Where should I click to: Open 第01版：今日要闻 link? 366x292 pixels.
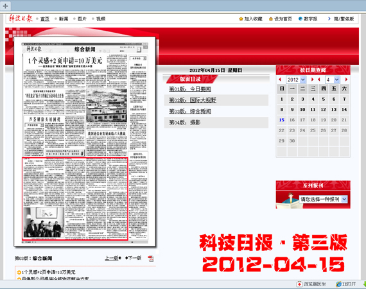190,89
